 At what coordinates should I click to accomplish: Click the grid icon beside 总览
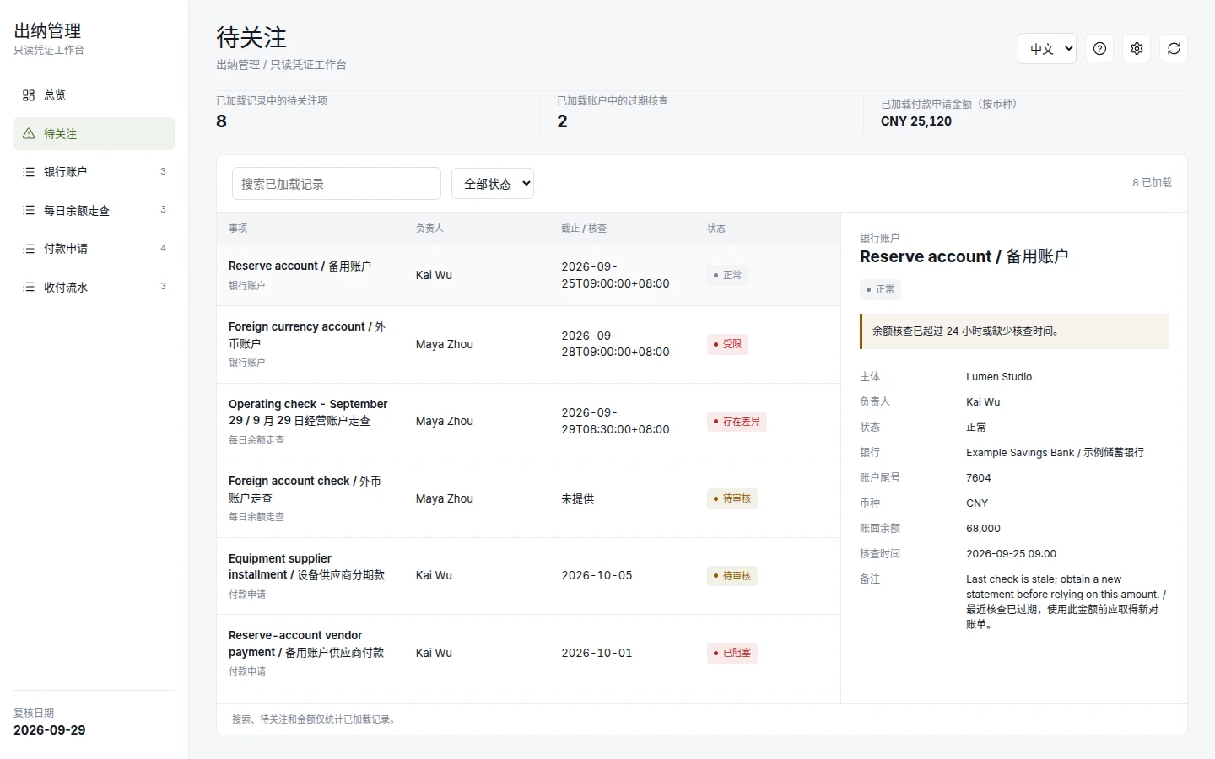point(29,95)
